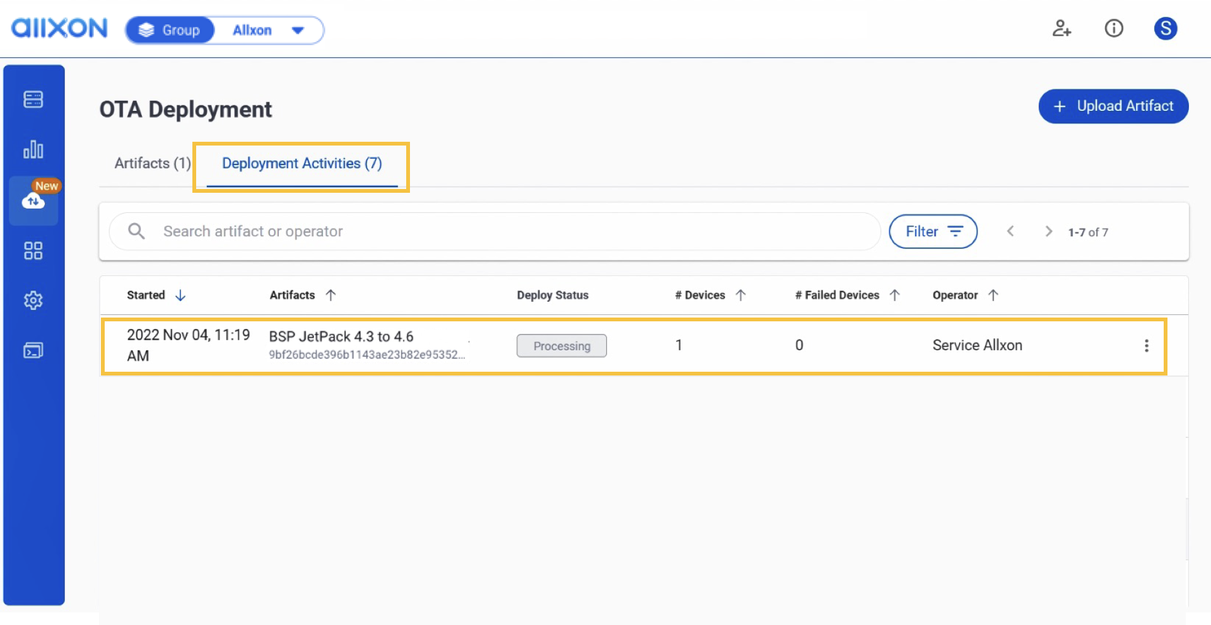The width and height of the screenshot is (1211, 625).
Task: Click the search magnifier icon
Action: (x=136, y=231)
